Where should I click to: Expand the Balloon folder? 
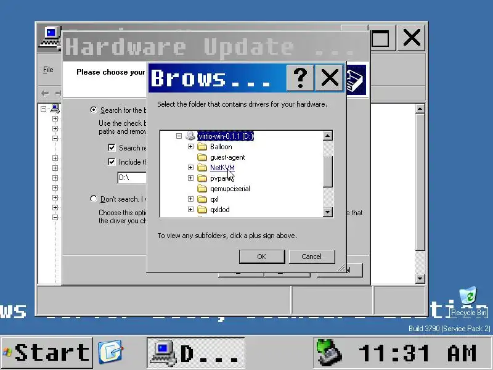[190, 147]
